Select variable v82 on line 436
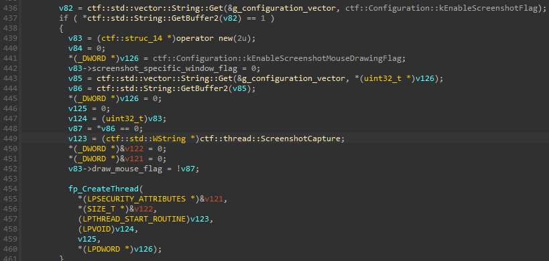 point(66,9)
